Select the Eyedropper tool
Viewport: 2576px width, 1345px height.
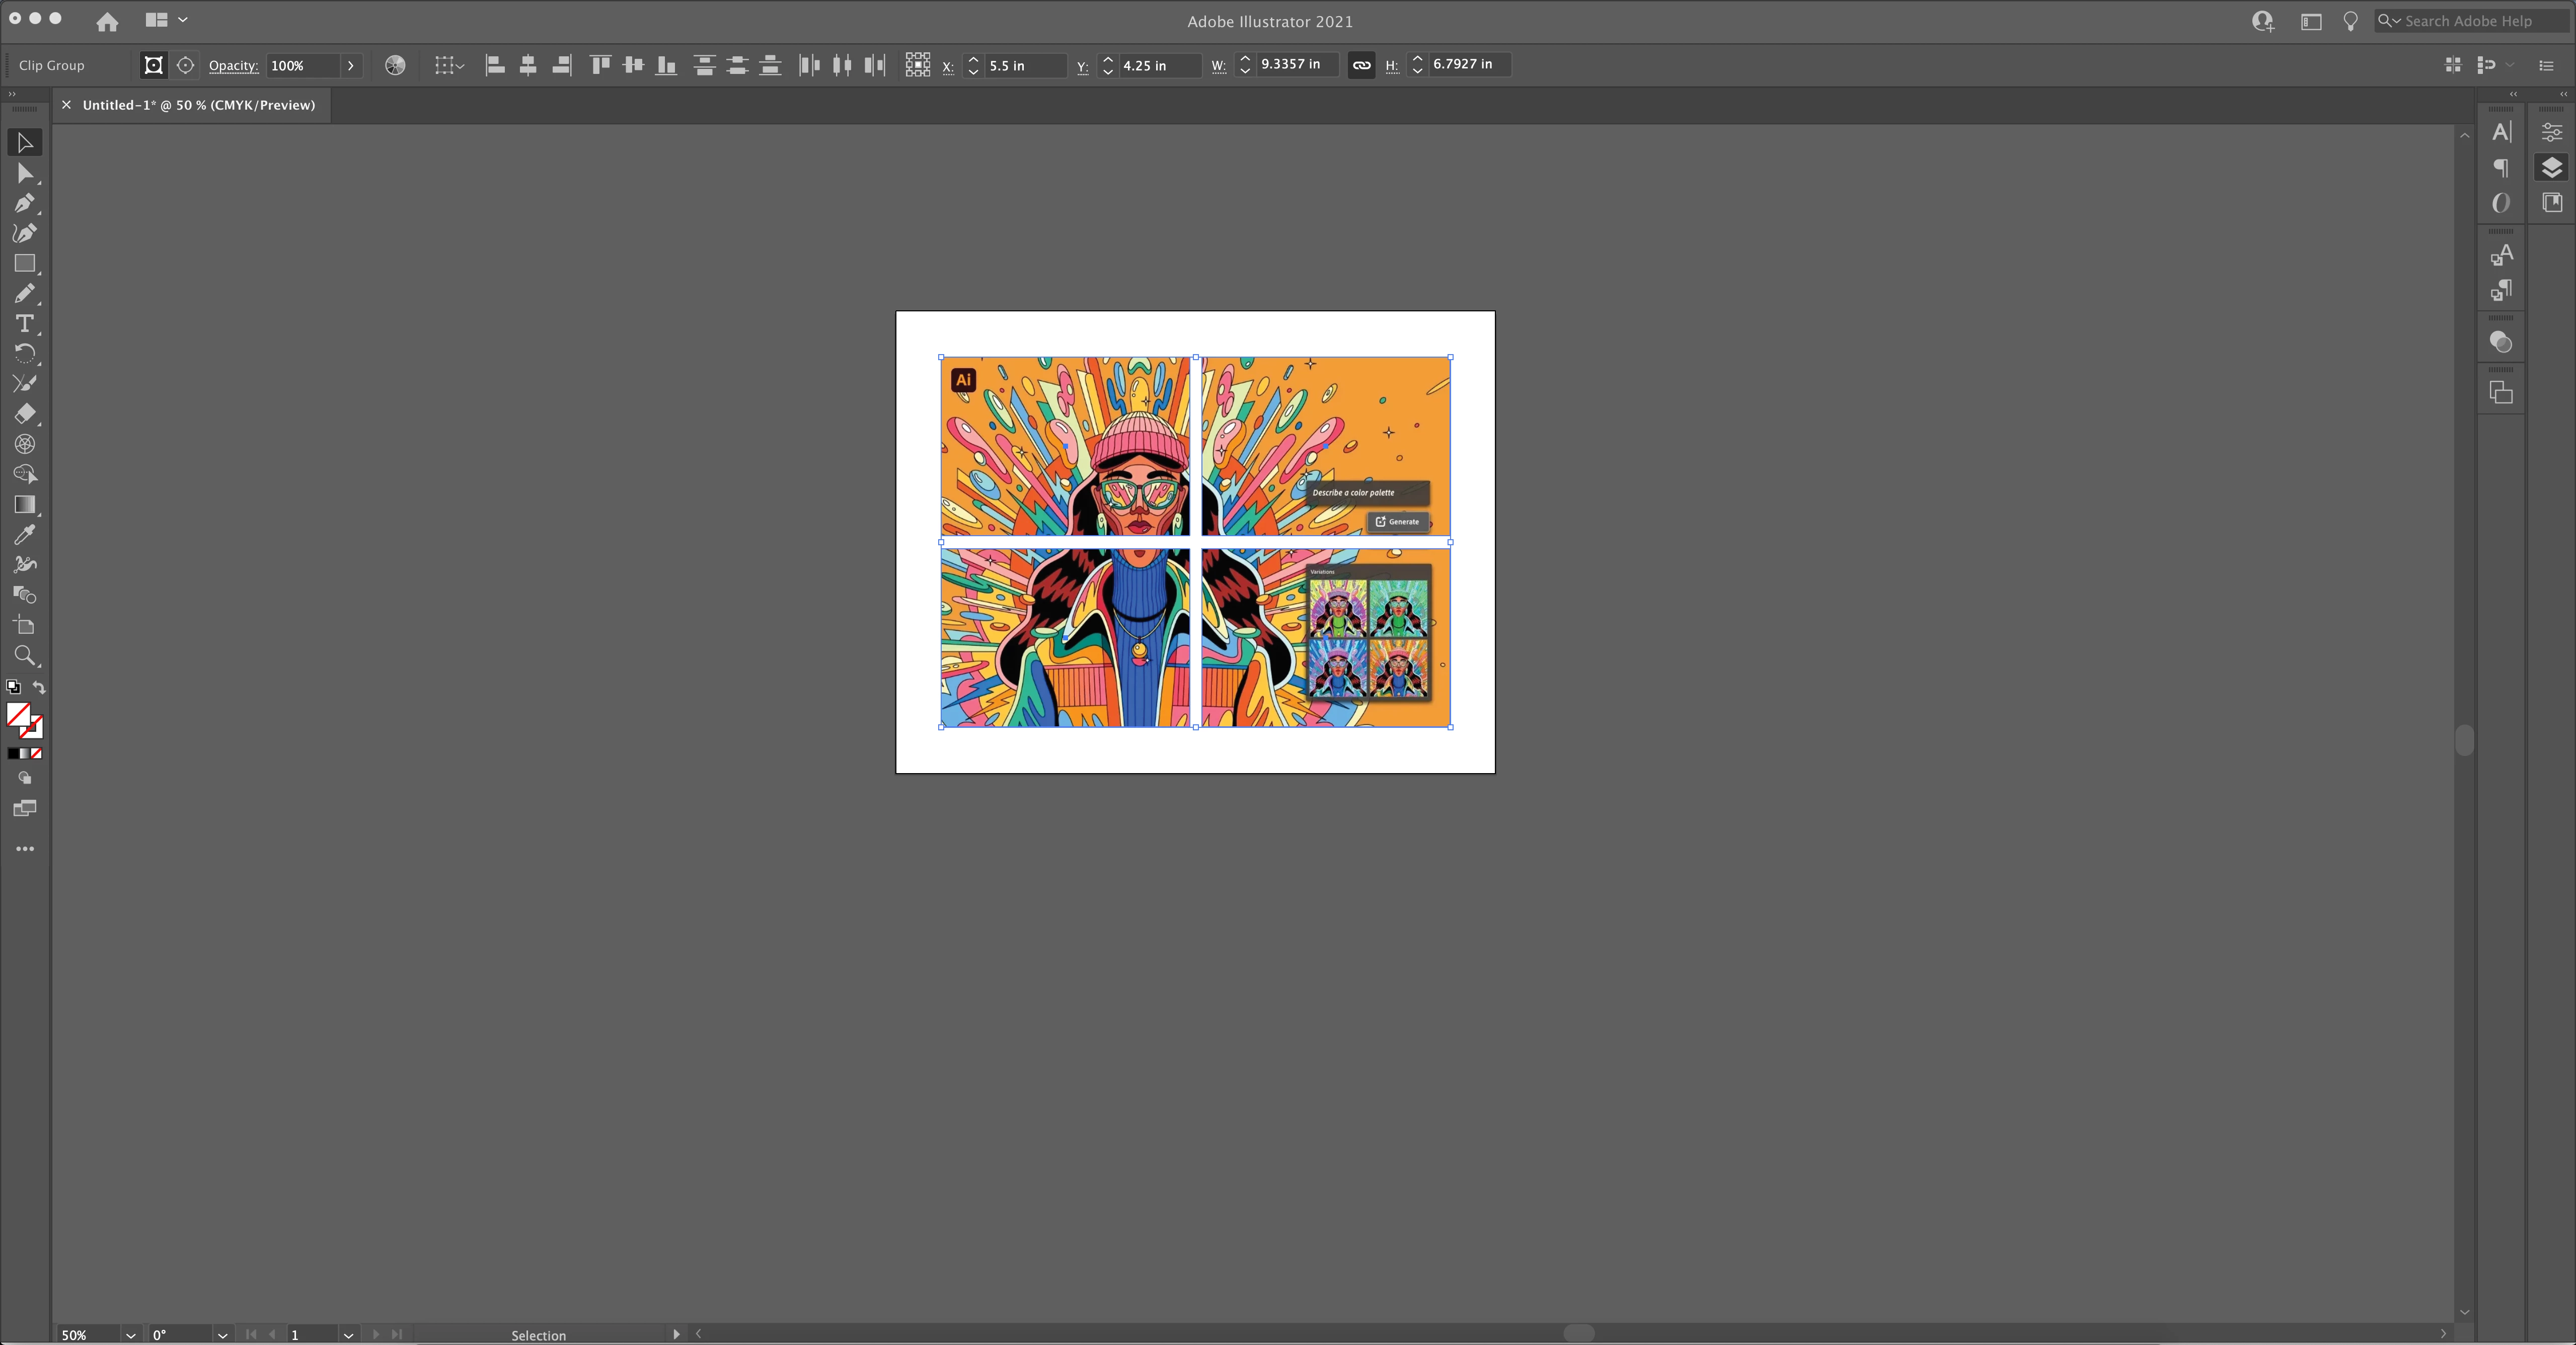pos(24,535)
